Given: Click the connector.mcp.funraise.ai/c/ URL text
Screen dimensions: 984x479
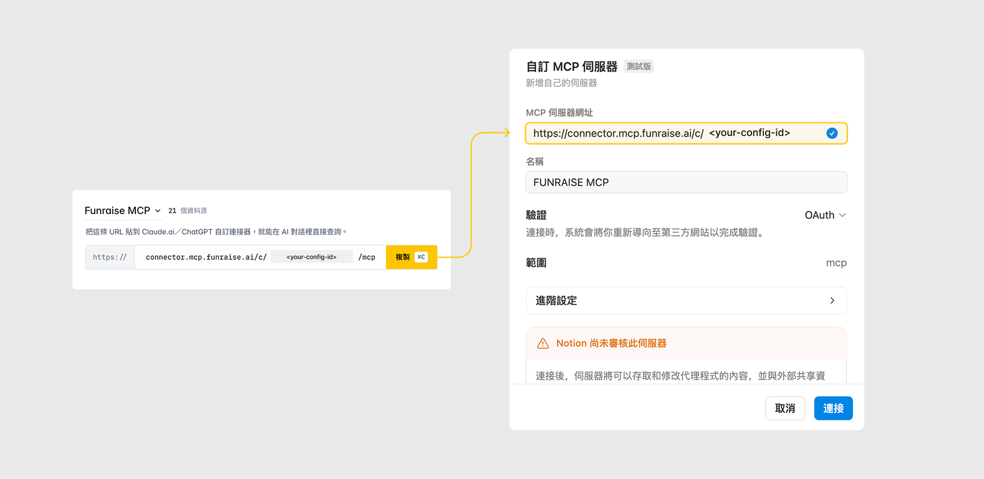Looking at the screenshot, I should 206,257.
